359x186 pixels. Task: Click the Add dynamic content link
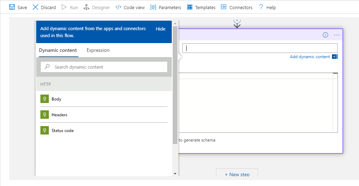(310, 57)
